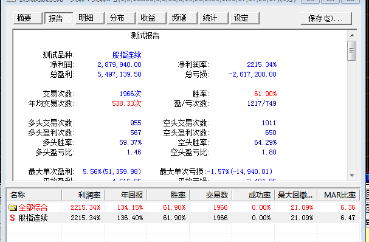This screenshot has height=242, width=369.
Task: Click the red 538.33次 annual trades value
Action: (x=126, y=103)
